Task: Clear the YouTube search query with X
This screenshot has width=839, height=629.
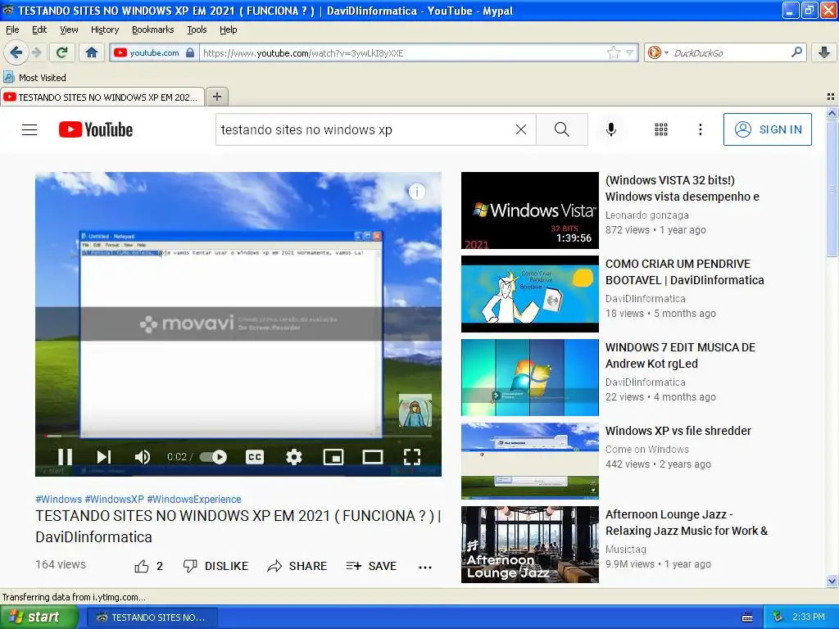Action: pyautogui.click(x=520, y=129)
